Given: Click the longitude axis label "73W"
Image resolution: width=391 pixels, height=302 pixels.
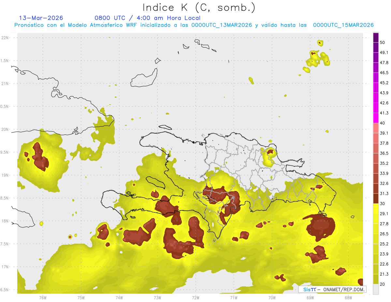Looking at the screenshot, I should (157, 298).
